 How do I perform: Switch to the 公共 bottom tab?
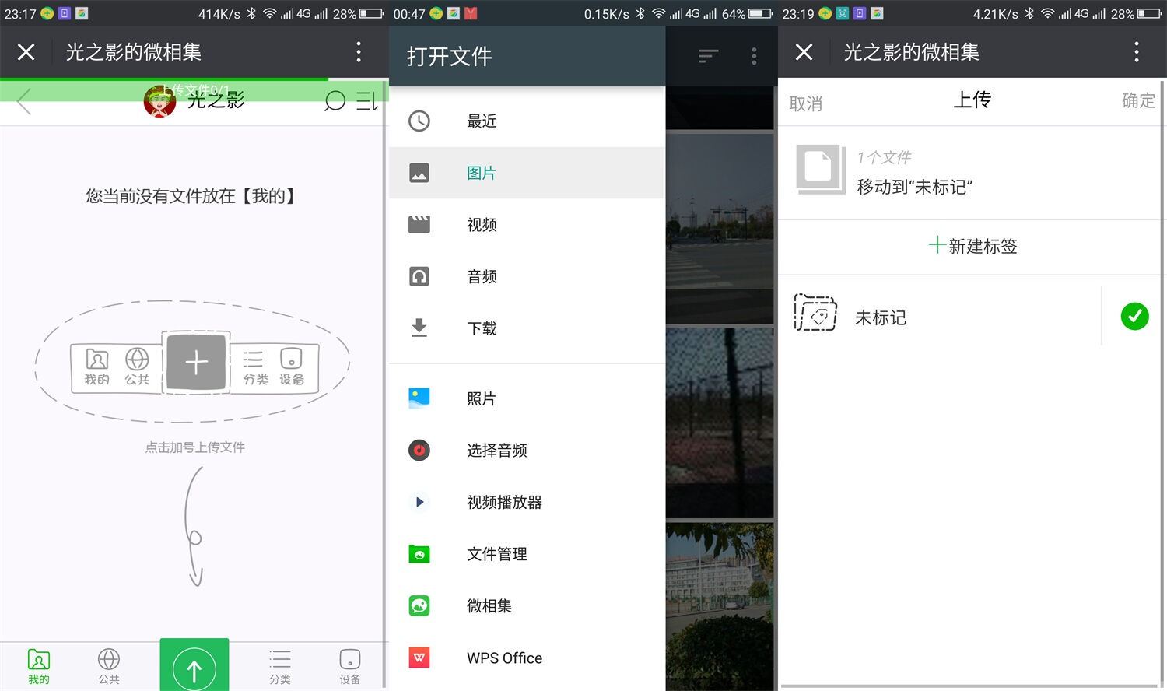109,666
